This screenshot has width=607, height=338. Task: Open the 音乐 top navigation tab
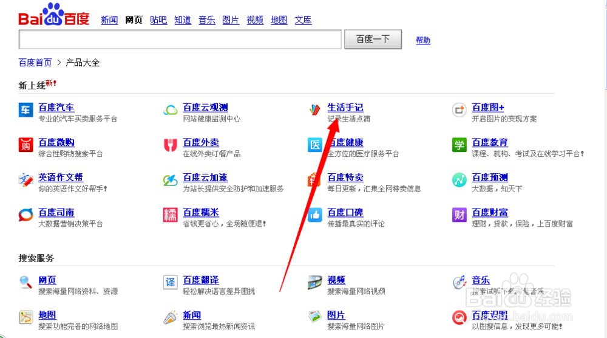tap(207, 20)
